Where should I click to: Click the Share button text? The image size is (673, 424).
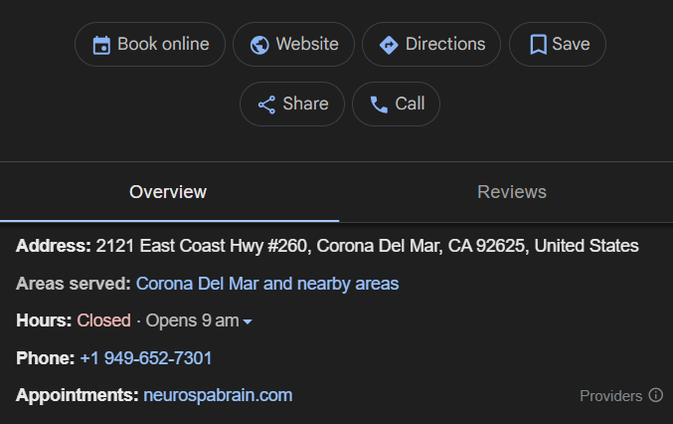click(305, 104)
